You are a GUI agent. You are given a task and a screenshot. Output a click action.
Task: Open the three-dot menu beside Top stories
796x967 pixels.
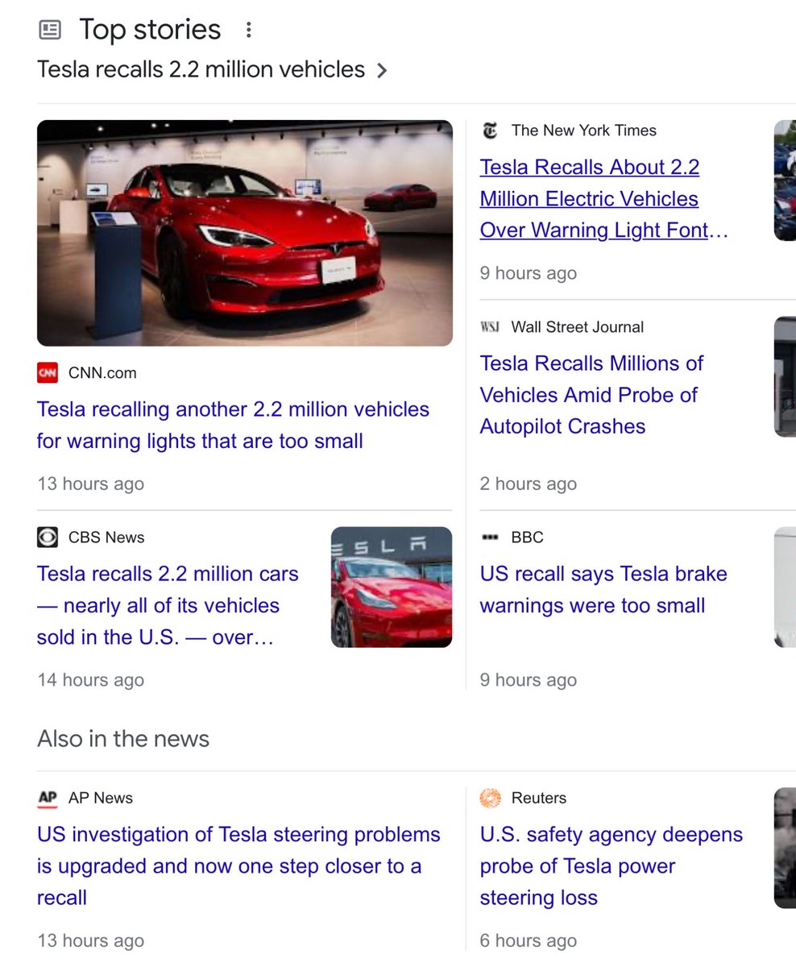click(248, 29)
